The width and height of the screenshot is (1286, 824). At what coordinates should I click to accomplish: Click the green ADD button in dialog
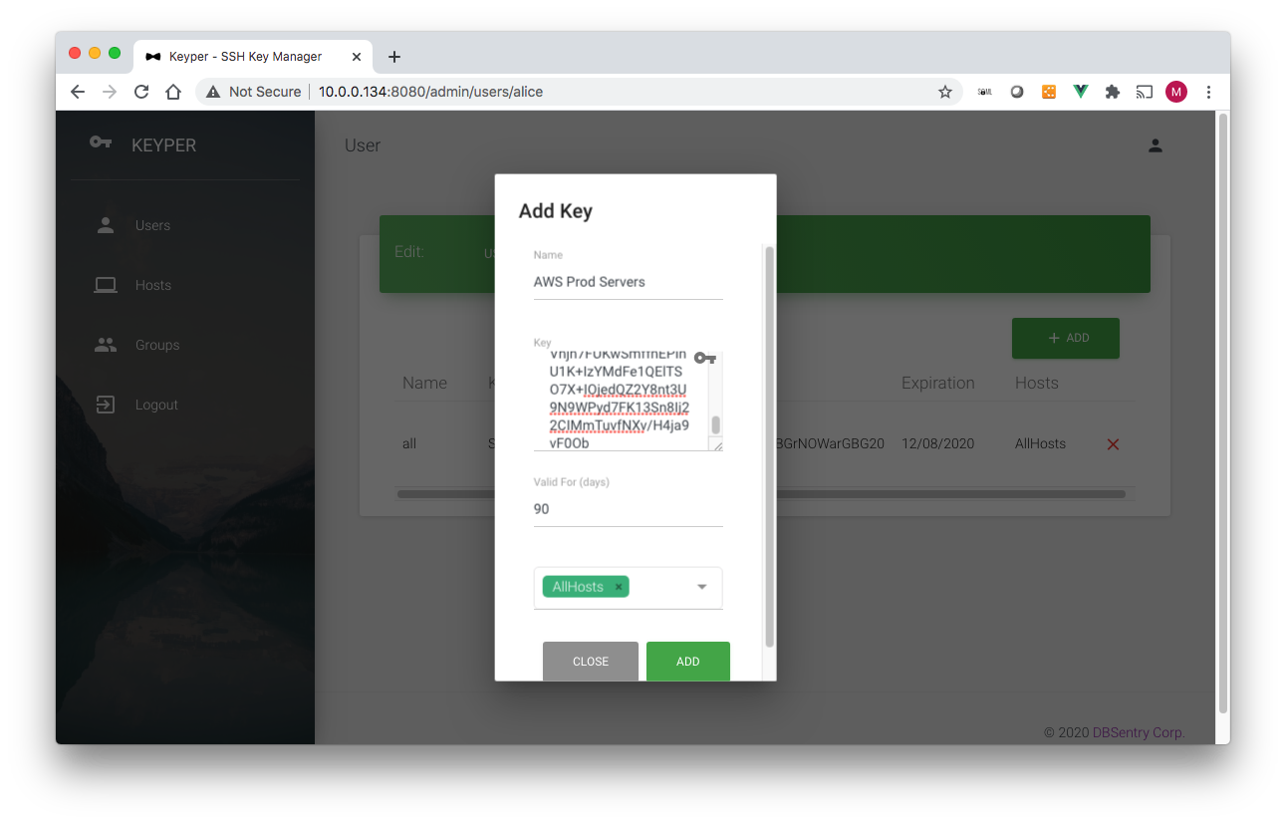coord(688,662)
